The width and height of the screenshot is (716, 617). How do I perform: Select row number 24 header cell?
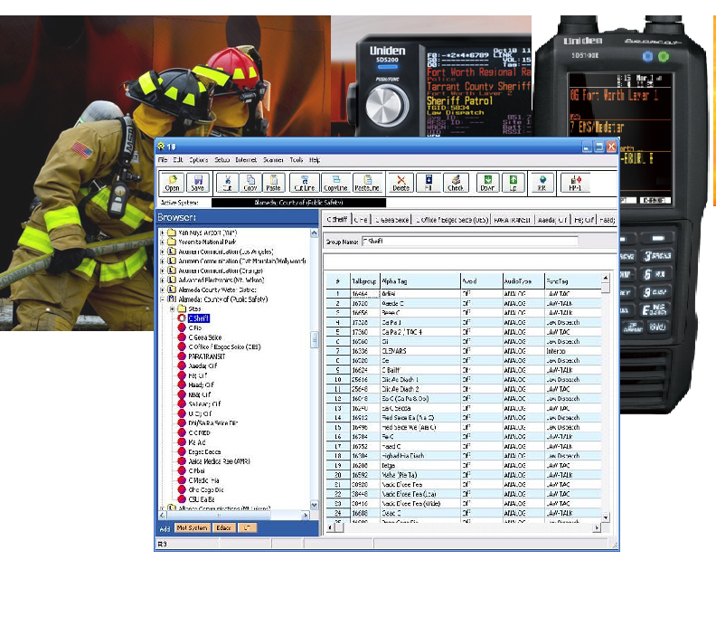coord(337,513)
